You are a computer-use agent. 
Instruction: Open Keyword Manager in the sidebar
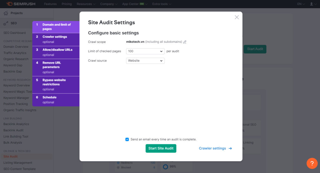tap(16, 98)
